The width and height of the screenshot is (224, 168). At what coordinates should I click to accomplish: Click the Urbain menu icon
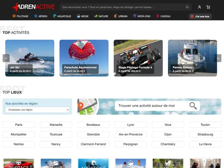click(x=115, y=16)
